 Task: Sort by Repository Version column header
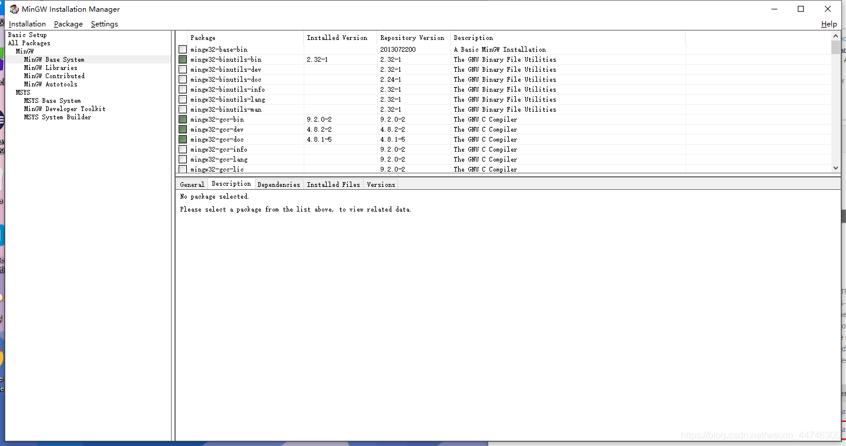click(414, 38)
